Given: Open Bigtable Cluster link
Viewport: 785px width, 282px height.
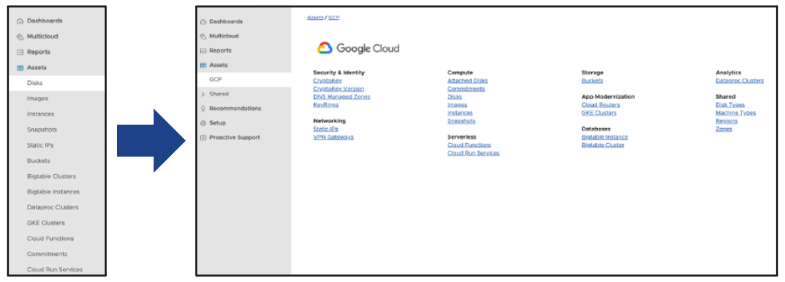Looking at the screenshot, I should (x=603, y=145).
